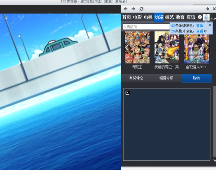Expand the notification popup double chevron
Image resolution: width=216 pixels, height=170 pixels.
pos(205,31)
